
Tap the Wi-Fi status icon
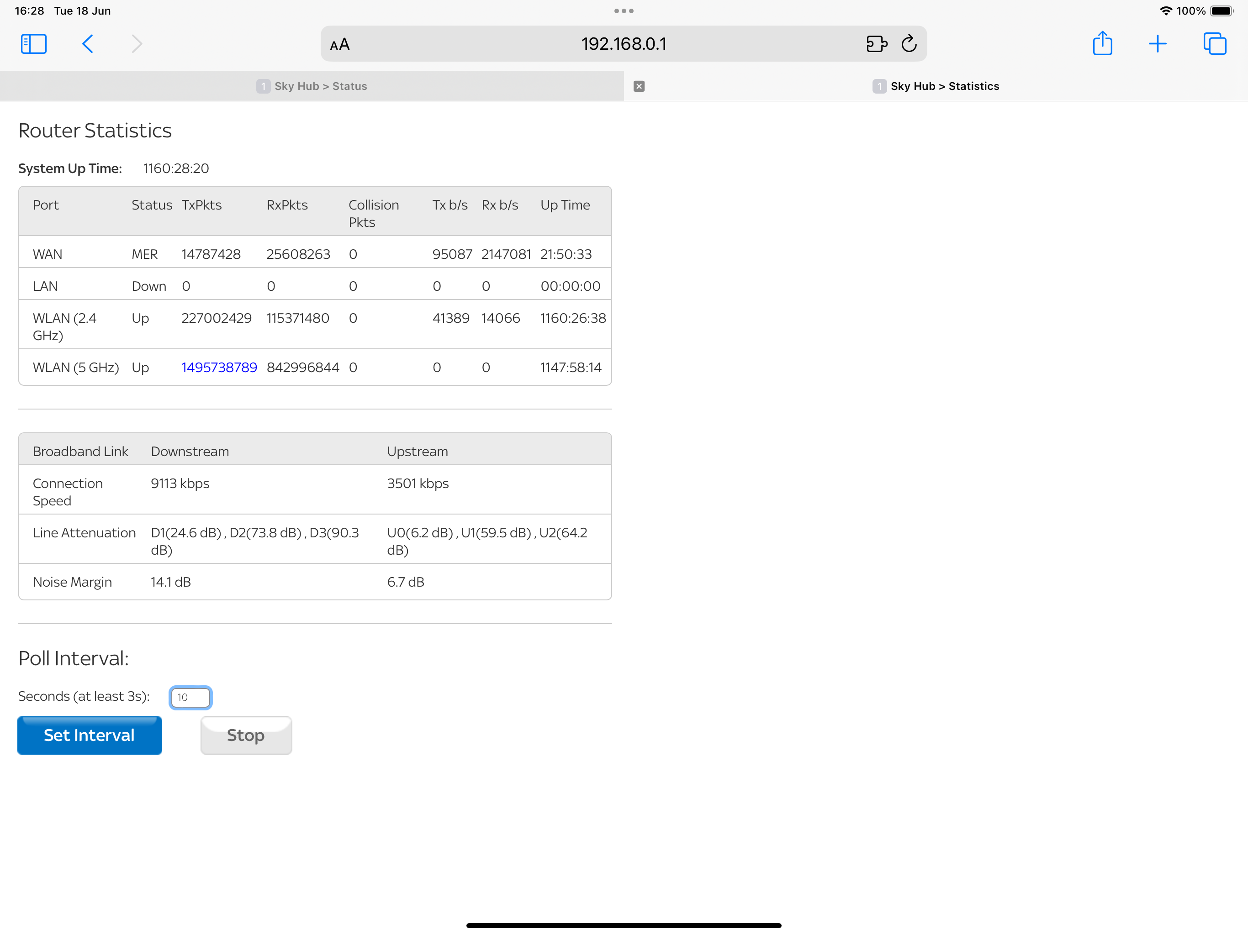pyautogui.click(x=1166, y=11)
